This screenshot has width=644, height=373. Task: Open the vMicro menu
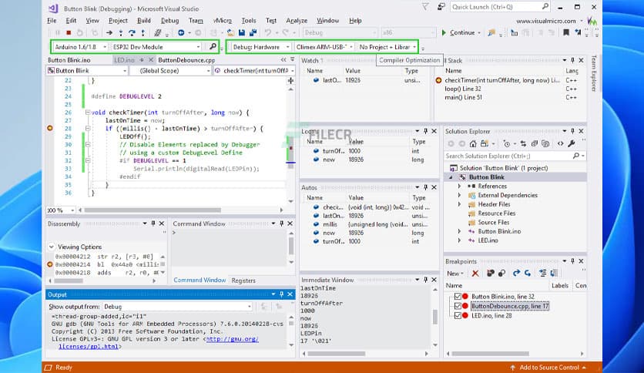[222, 21]
